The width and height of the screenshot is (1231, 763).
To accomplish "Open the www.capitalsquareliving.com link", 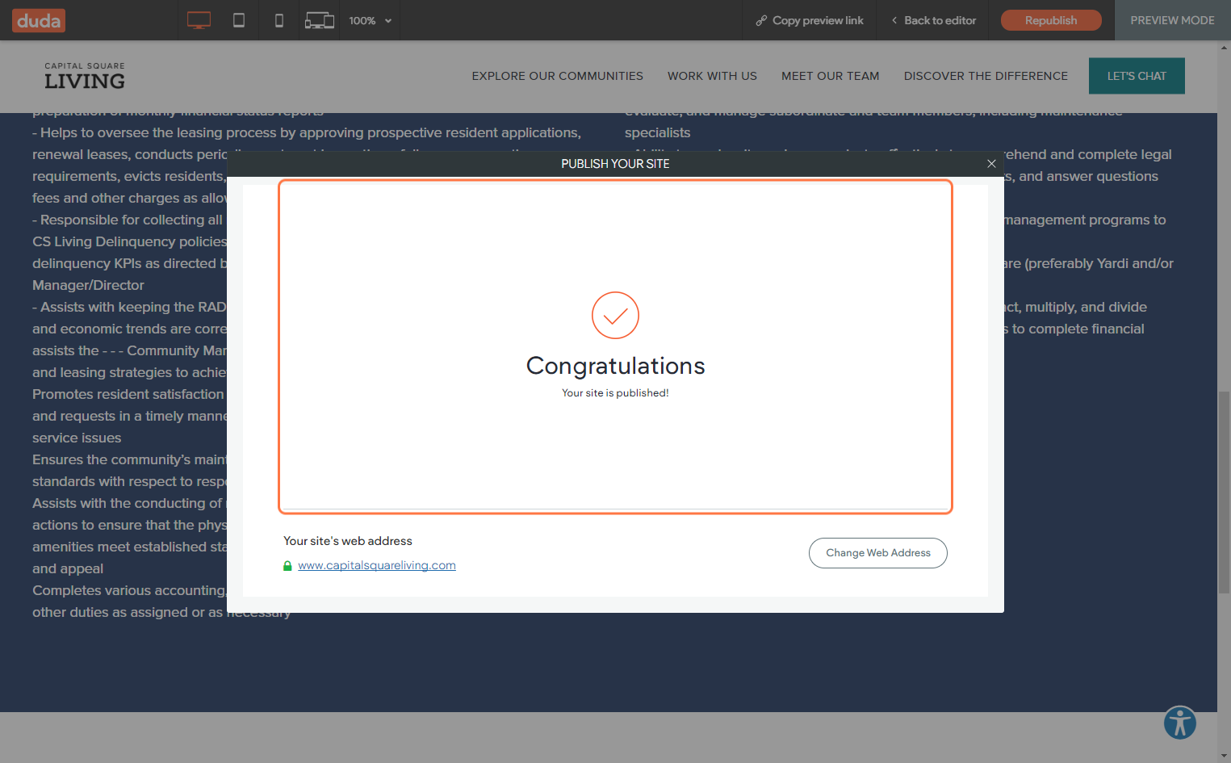I will click(x=377, y=565).
